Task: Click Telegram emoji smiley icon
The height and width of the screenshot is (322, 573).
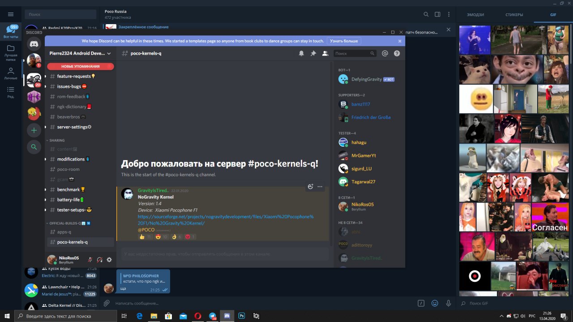Action: click(x=435, y=303)
